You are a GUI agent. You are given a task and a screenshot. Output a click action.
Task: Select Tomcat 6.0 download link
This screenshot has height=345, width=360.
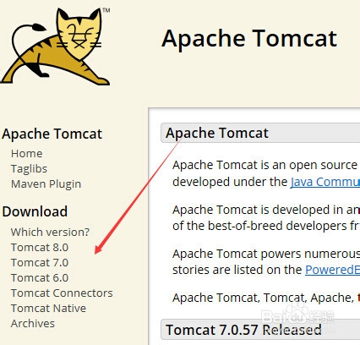click(x=40, y=277)
